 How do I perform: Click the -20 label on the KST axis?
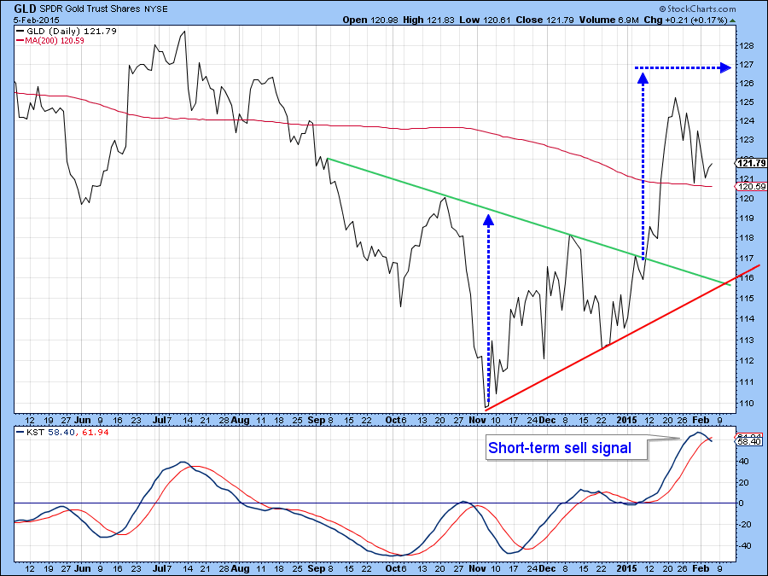click(744, 524)
